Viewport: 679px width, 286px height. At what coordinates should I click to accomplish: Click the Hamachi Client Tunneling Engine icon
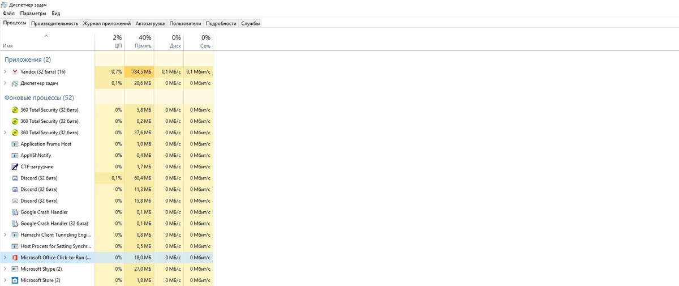(x=15, y=234)
